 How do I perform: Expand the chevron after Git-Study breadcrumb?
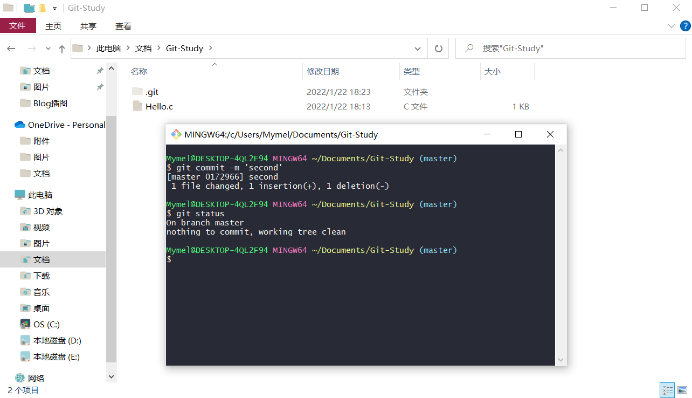point(211,48)
